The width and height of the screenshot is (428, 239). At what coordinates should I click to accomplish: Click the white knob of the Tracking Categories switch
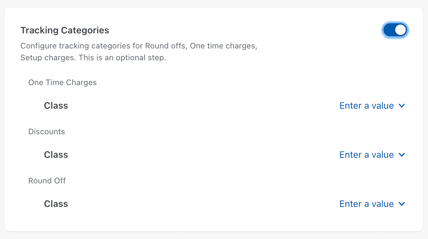[400, 30]
